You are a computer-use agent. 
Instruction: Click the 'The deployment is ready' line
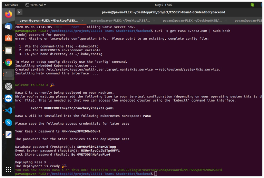coord(41,166)
